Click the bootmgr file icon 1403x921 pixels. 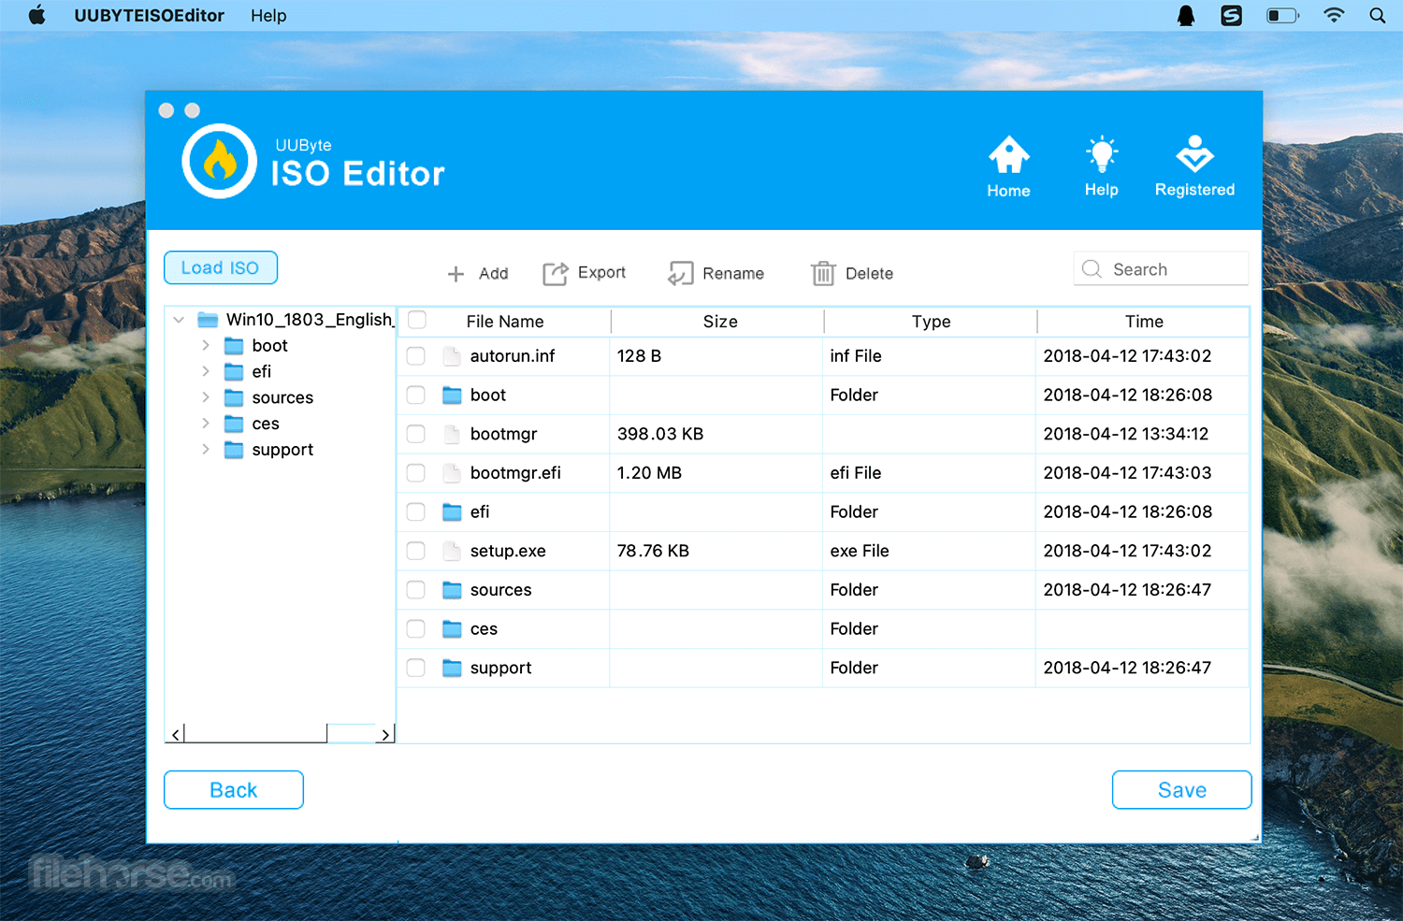[x=452, y=434]
